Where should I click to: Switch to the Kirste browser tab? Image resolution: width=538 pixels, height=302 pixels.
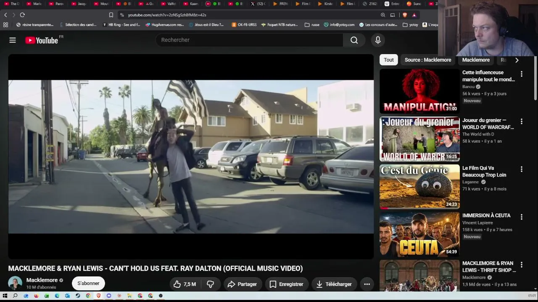coord(325,4)
